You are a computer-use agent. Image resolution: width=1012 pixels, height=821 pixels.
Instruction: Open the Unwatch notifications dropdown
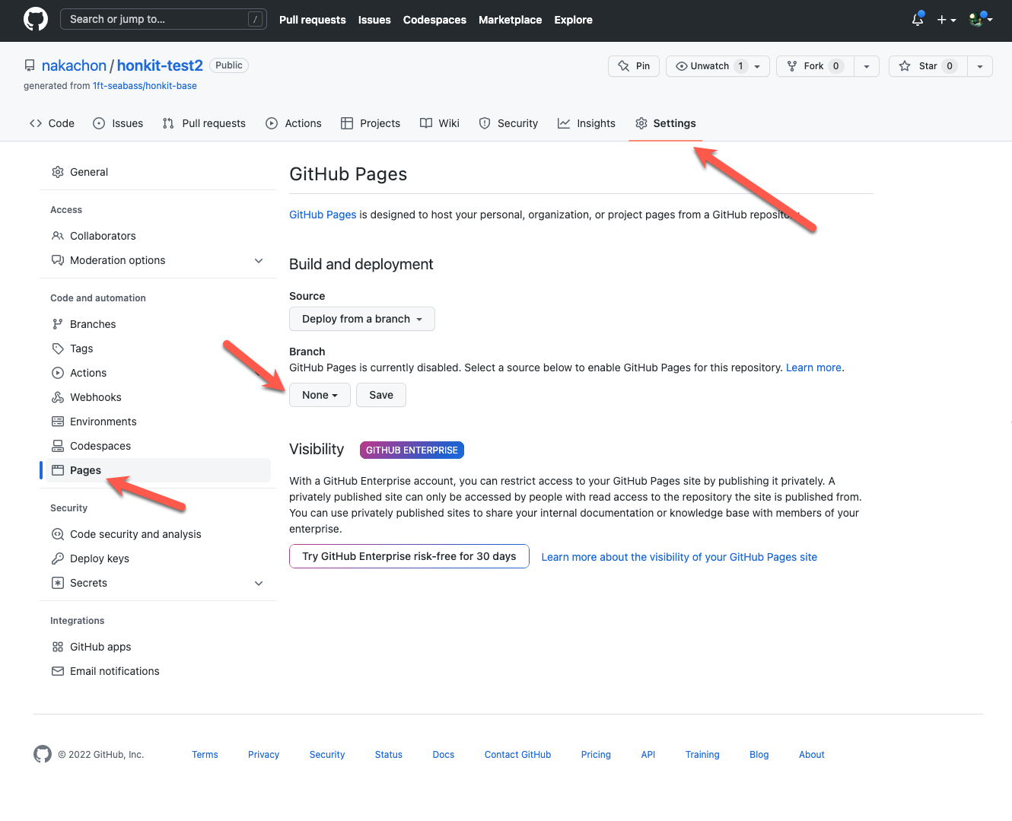point(718,66)
